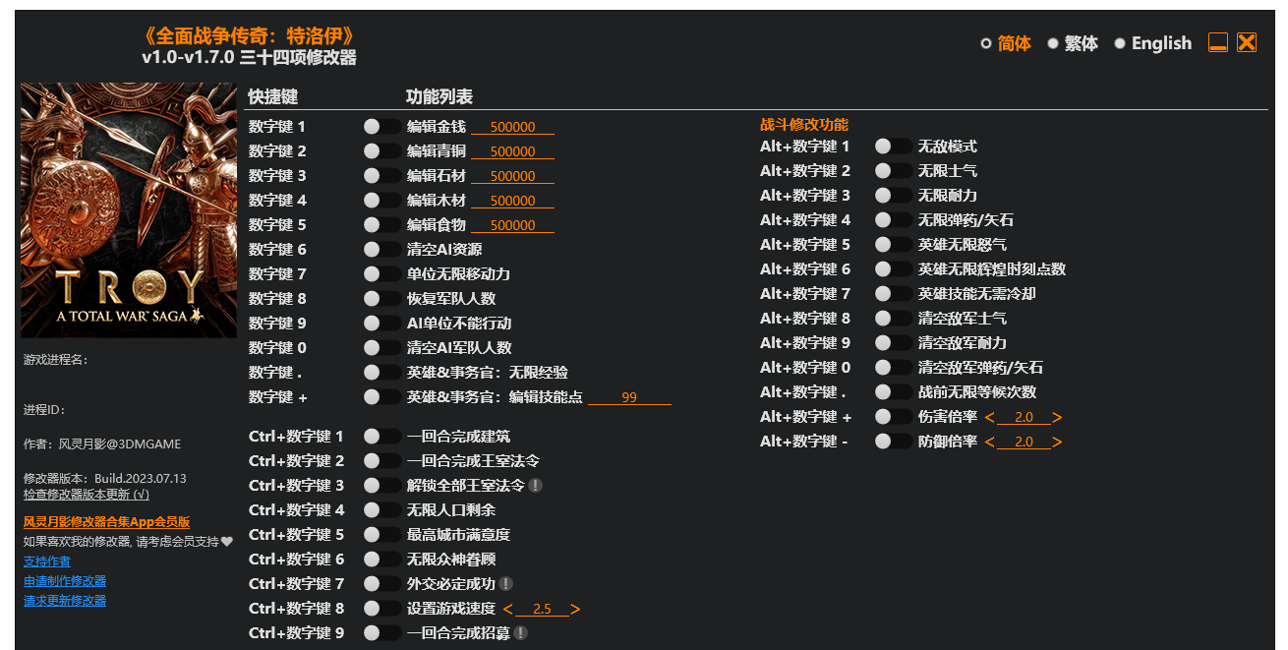Viewport: 1288px width, 650px height.
Task: Toggle 编辑木材 switch
Action: (x=381, y=201)
